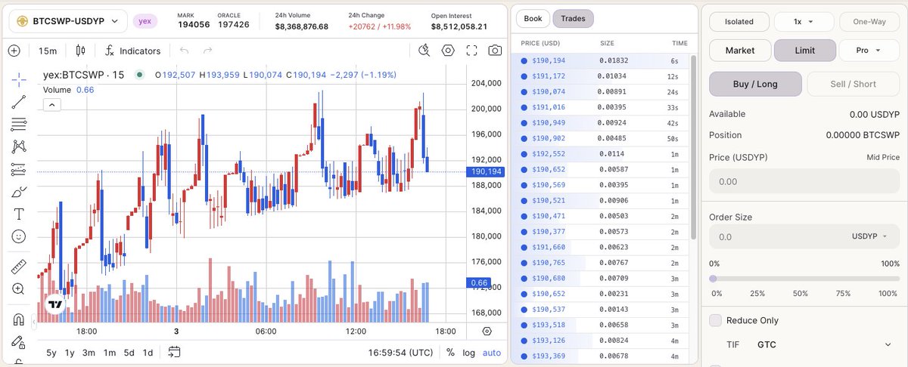Set chart range to 1y
Viewport: 908px width, 367px height.
[x=70, y=353]
